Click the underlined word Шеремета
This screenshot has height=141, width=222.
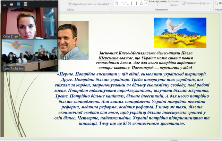pos(108,58)
